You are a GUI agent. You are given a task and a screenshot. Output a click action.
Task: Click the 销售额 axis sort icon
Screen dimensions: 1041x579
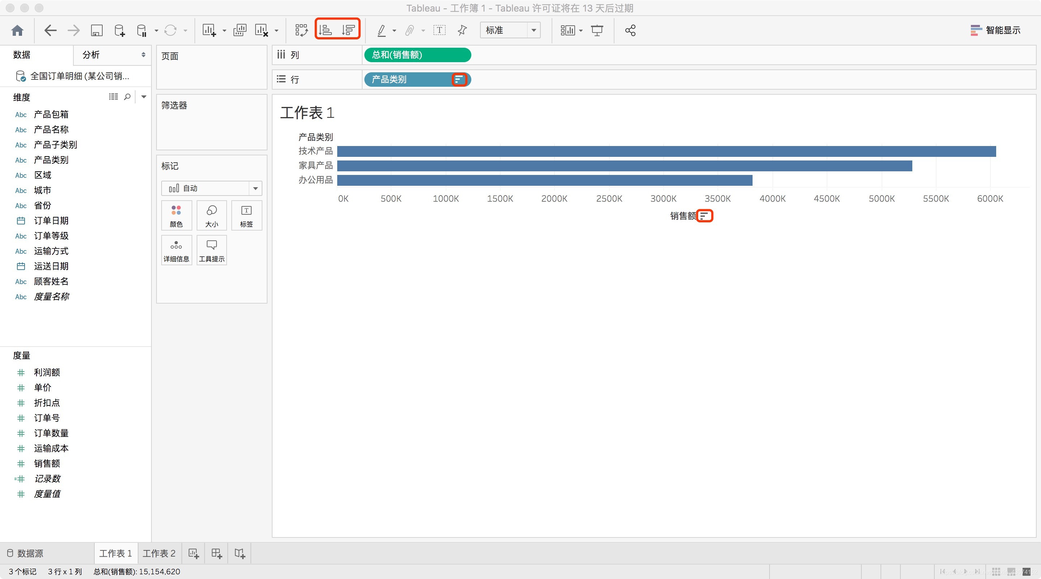coord(704,216)
